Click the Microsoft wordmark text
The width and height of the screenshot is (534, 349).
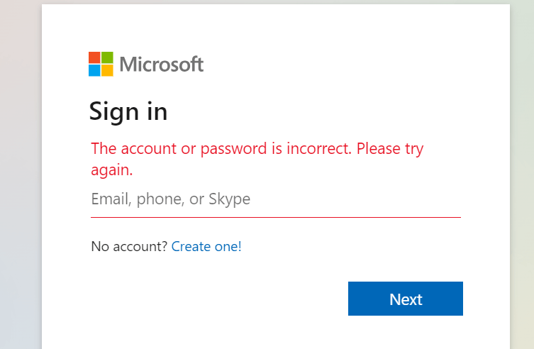pos(162,65)
